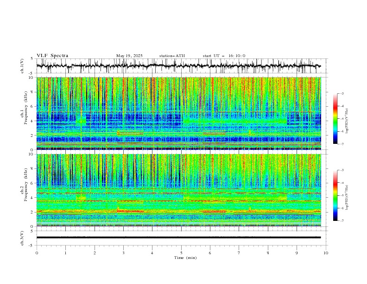Click the ch.3 flat waveform trace
Viewport: 367px width, 284px height.
[x=178, y=238]
